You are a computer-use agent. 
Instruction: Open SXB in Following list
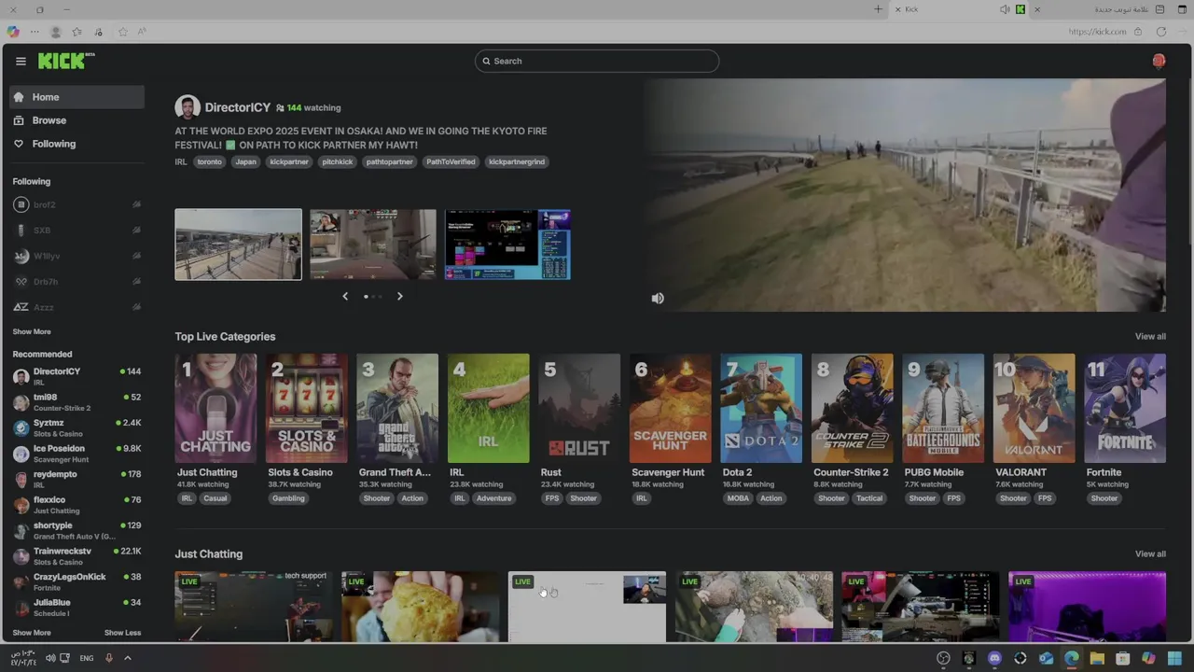point(77,230)
